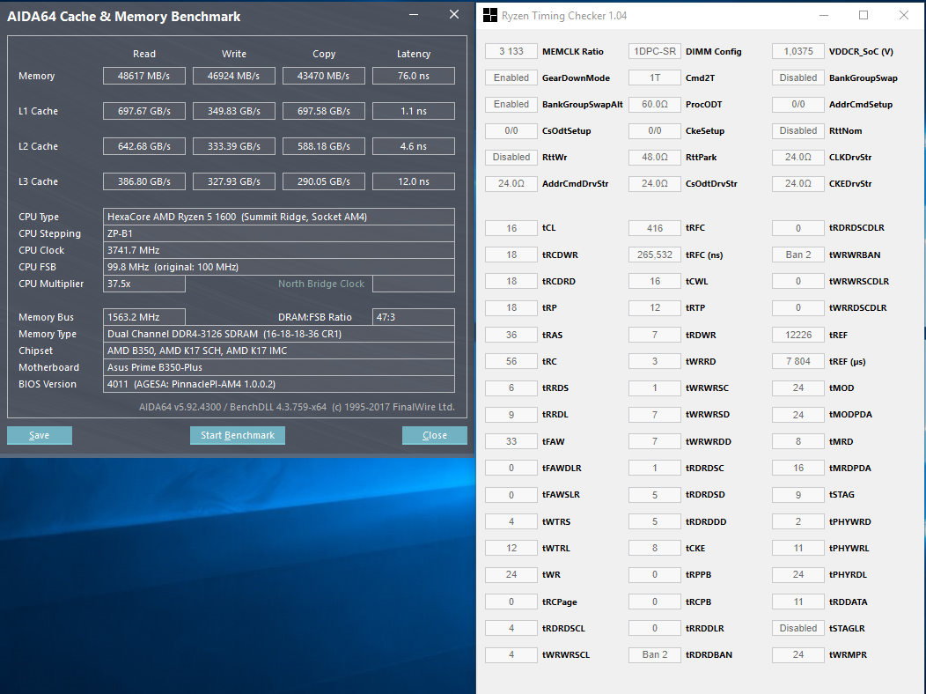The image size is (926, 694).
Task: Select the Memory Latency value 76.0 ns
Action: click(414, 76)
